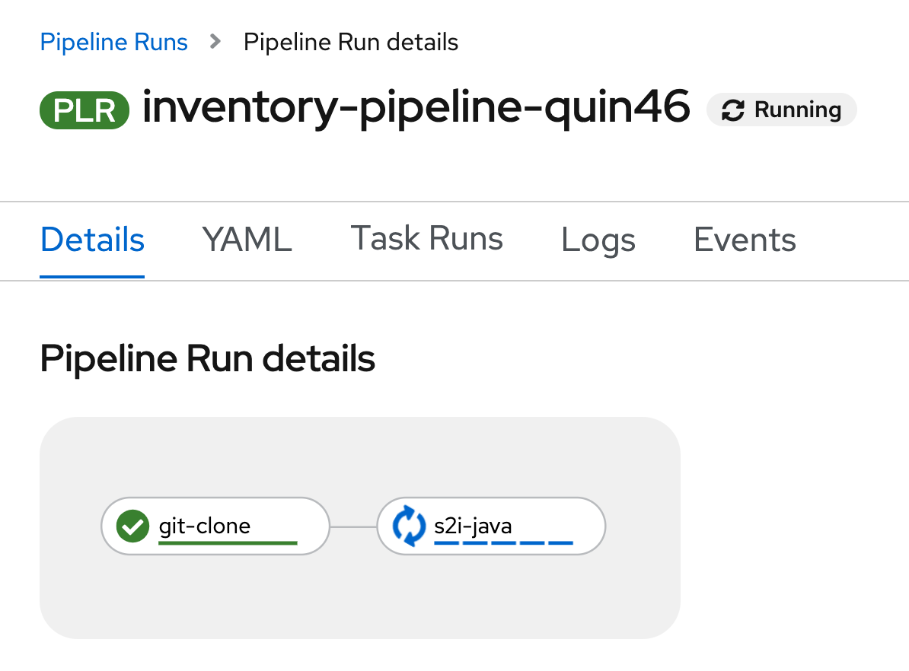The height and width of the screenshot is (671, 909).
Task: Open the Task Runs tab
Action: pos(426,240)
